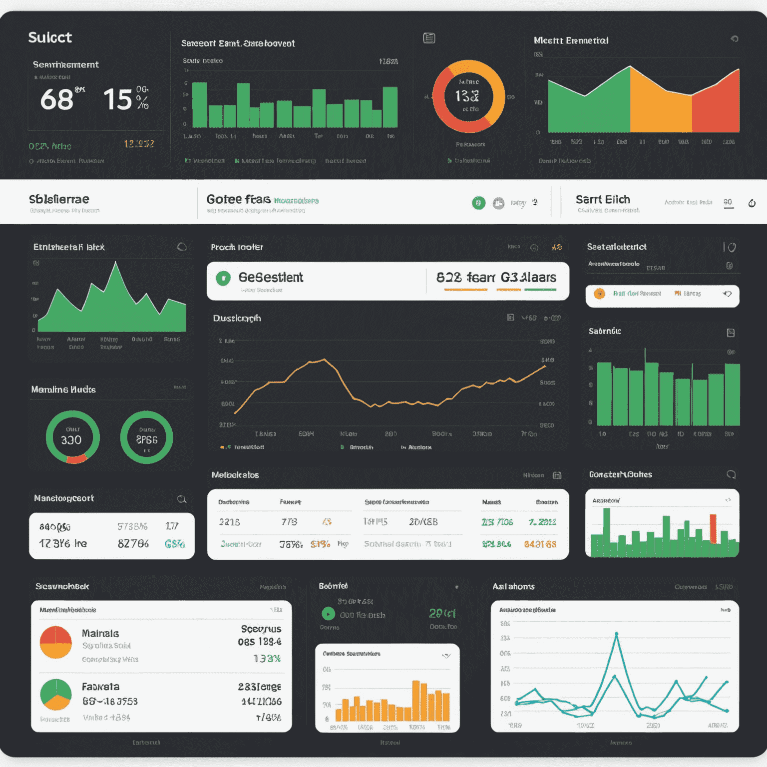Viewport: 767px width, 767px height.
Task: Click the calendar icon in the Melbelcatos header
Action: tap(557, 475)
